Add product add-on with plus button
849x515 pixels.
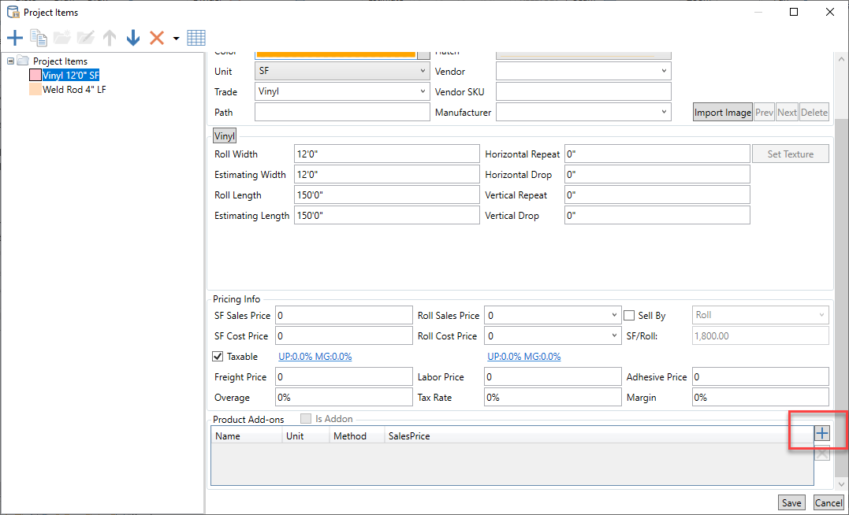tap(822, 433)
